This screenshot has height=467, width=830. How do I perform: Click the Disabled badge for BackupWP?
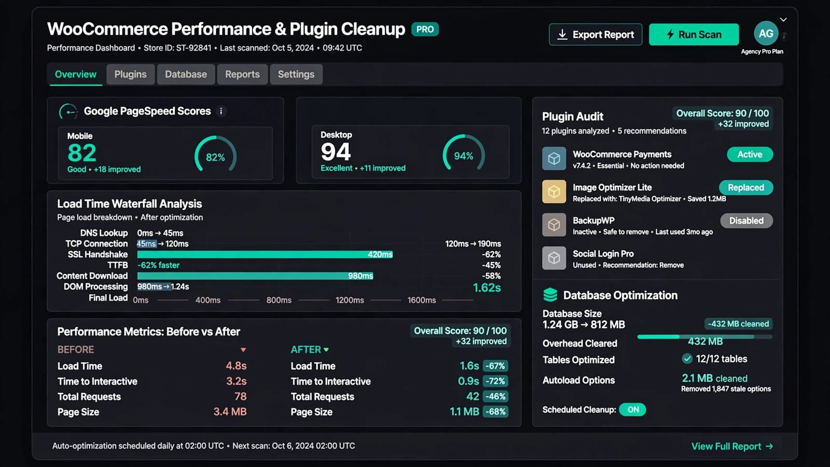tap(746, 221)
